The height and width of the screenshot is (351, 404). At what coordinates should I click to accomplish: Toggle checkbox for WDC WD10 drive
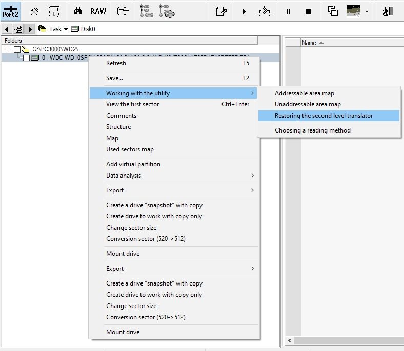coord(26,58)
